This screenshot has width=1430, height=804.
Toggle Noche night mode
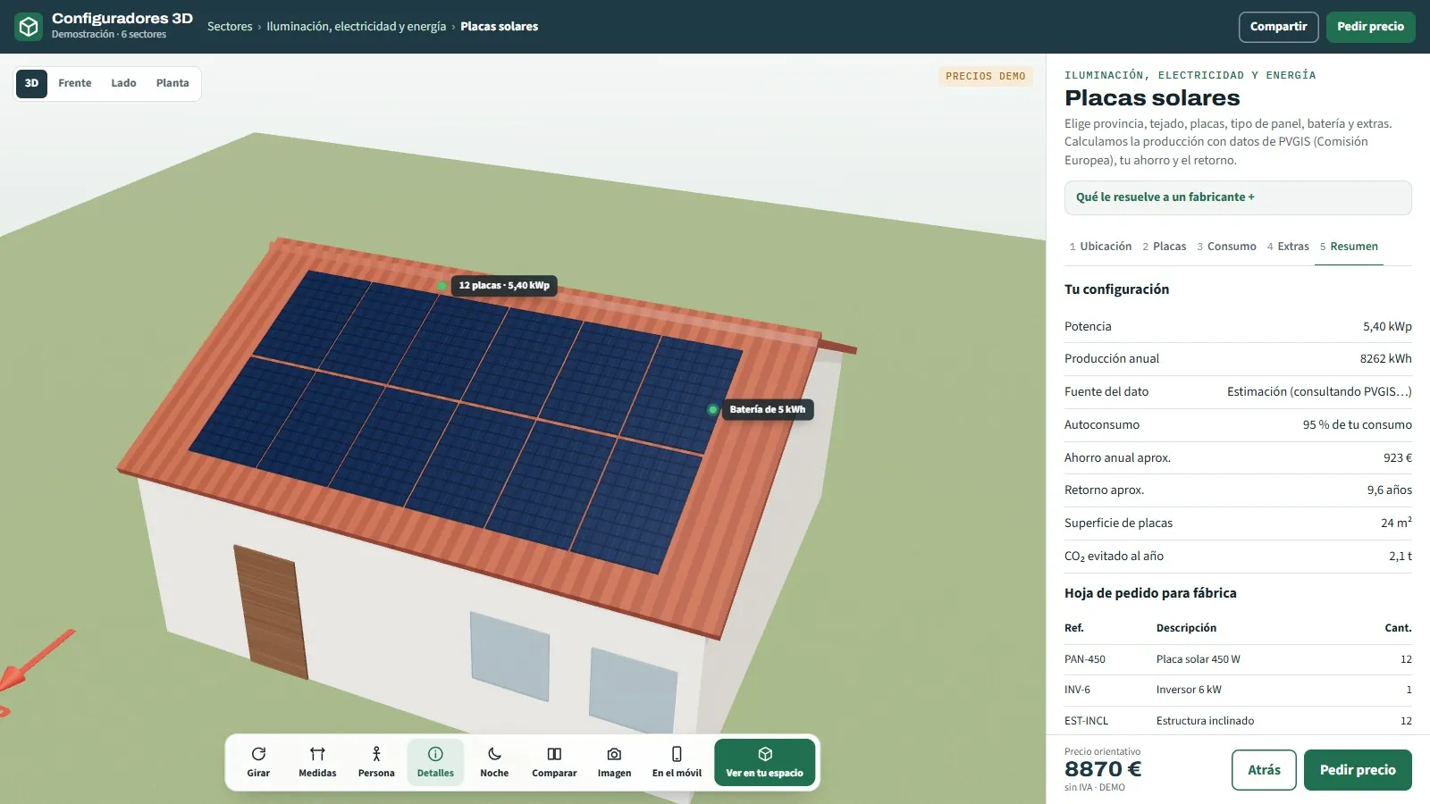(x=494, y=762)
